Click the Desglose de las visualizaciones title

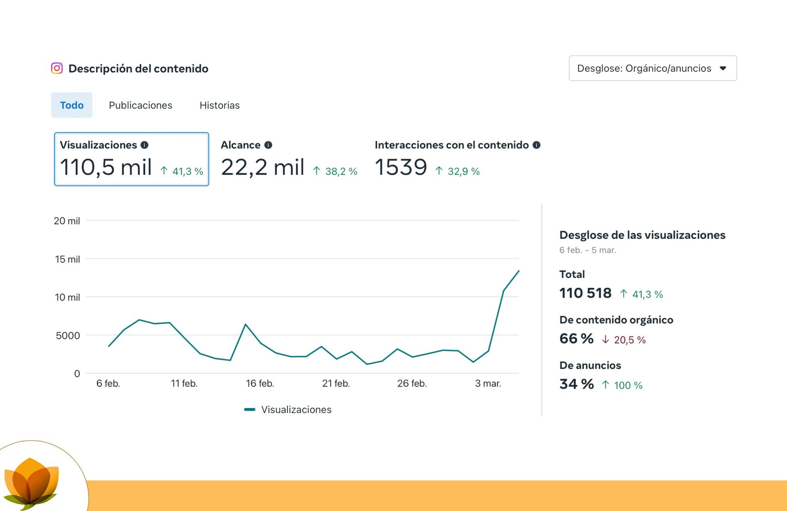pos(642,235)
